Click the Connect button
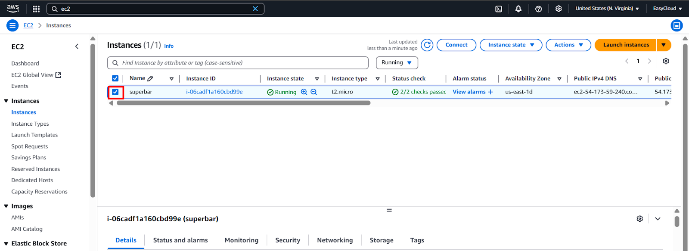 click(x=456, y=45)
